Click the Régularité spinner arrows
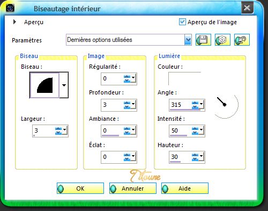This screenshot has height=211, width=268. pyautogui.click(x=127, y=78)
